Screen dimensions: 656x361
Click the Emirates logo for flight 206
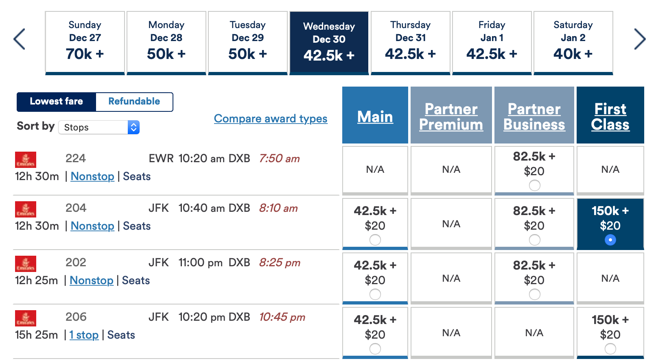25,319
